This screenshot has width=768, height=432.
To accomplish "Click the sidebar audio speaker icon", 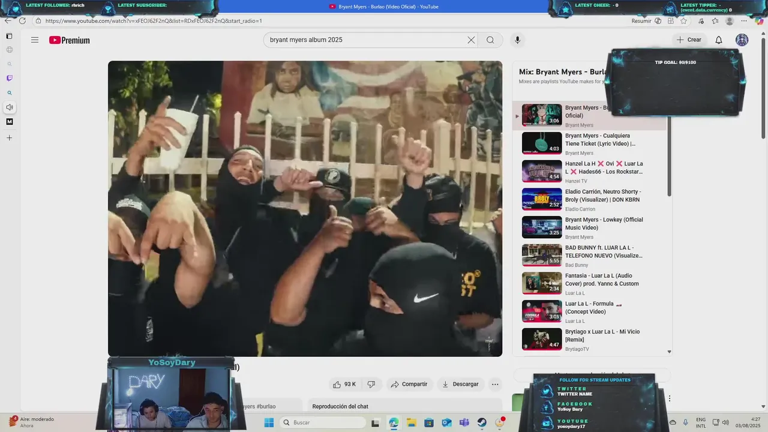I will (9, 107).
